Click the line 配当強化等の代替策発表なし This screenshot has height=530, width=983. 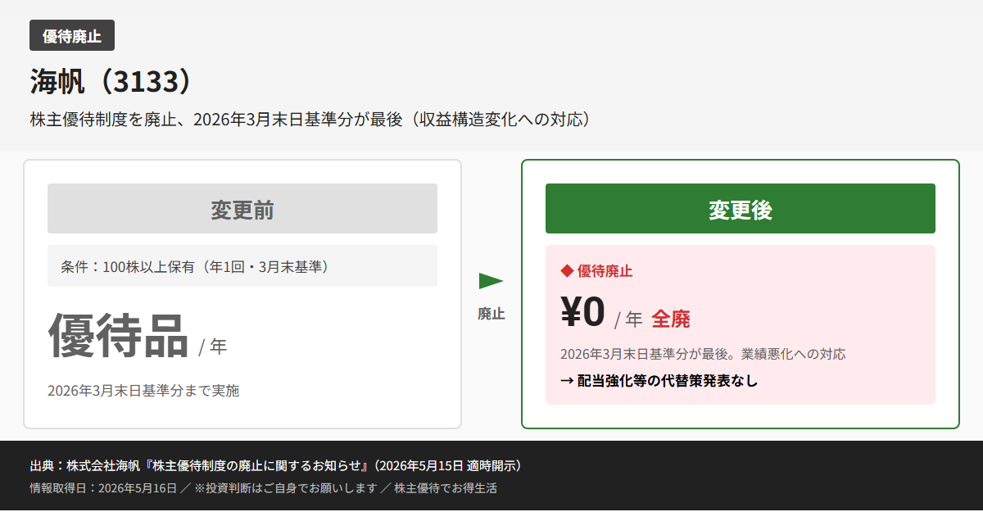tap(659, 380)
